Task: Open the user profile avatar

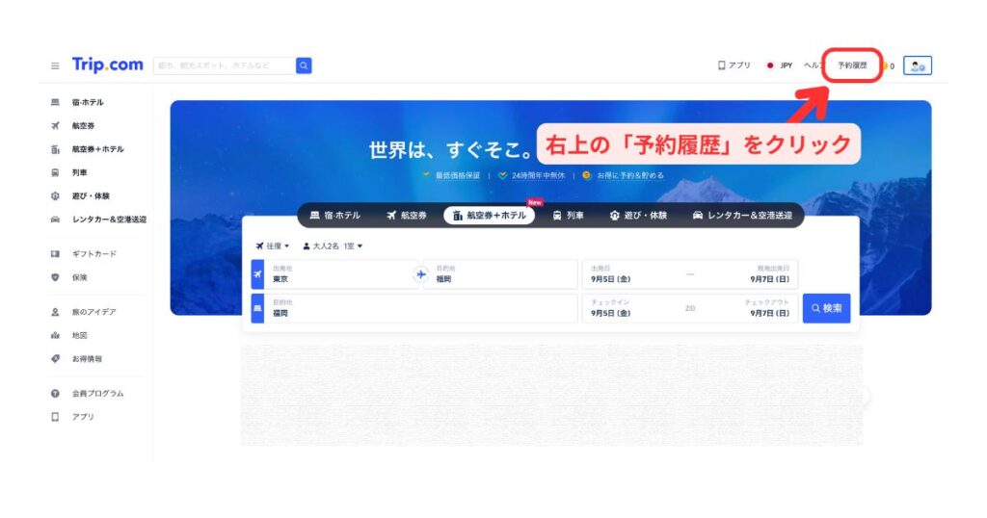Action: pyautogui.click(x=918, y=65)
